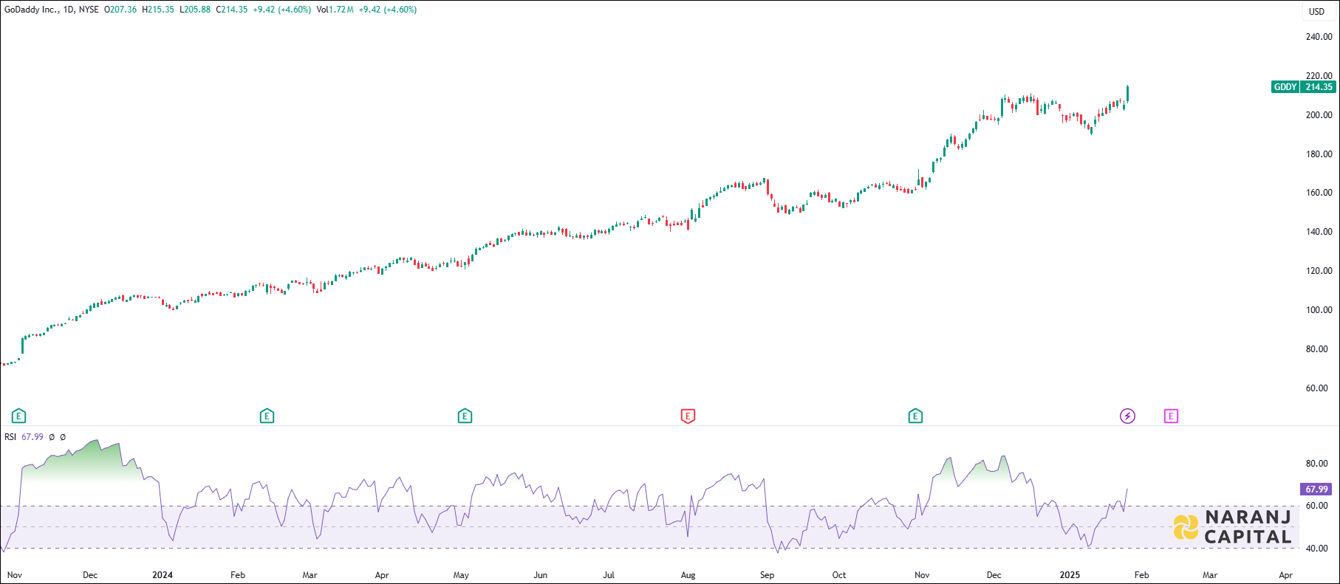Click the red earnings marker near August
The image size is (1340, 584).
(688, 416)
